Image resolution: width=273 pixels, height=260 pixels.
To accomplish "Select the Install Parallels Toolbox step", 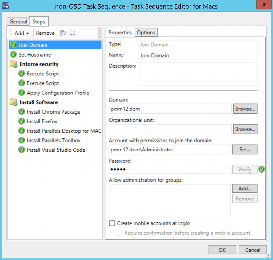I will pyautogui.click(x=54, y=140).
